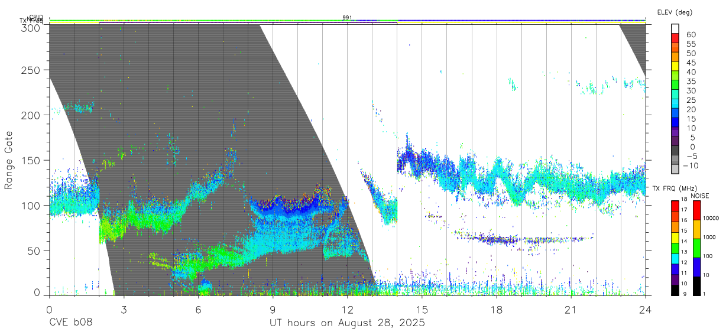Click the '991' CPID value at the plot top
Screen dimensions: 726x335
tap(347, 18)
